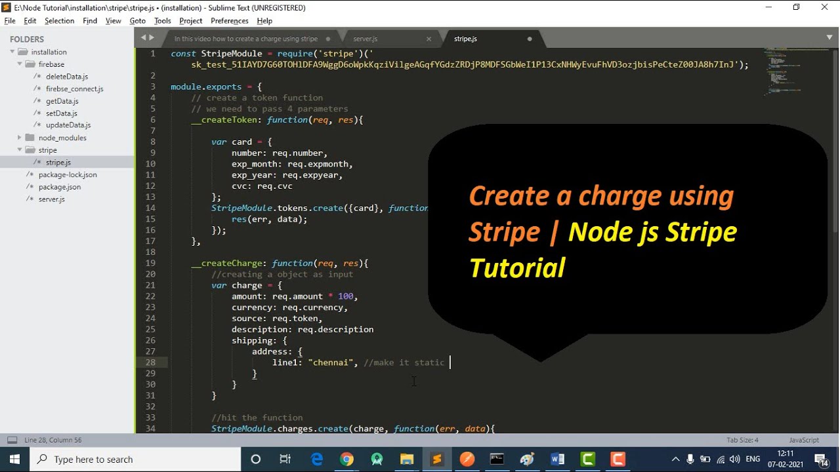The height and width of the screenshot is (472, 840).
Task: Open the Help menu
Action: click(264, 21)
